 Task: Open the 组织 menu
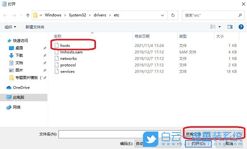(10, 27)
